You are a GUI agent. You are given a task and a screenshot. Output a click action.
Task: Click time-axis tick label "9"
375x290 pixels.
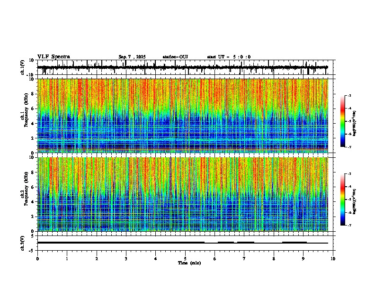click(303, 259)
